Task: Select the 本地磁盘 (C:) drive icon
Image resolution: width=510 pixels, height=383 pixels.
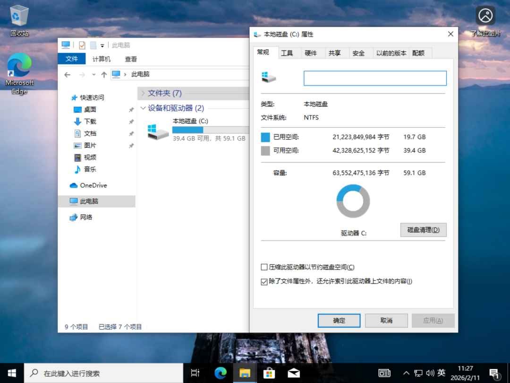Action: (x=158, y=132)
